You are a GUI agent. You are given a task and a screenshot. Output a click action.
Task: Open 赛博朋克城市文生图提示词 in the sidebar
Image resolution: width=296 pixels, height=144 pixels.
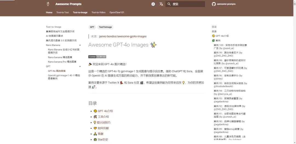click(60, 31)
